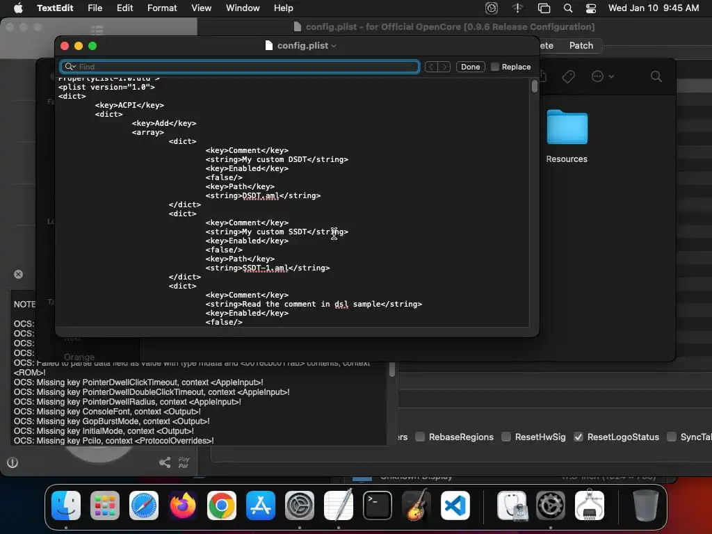712x534 pixels.
Task: Launch Google Chrome from the Dock
Action: coord(222,505)
